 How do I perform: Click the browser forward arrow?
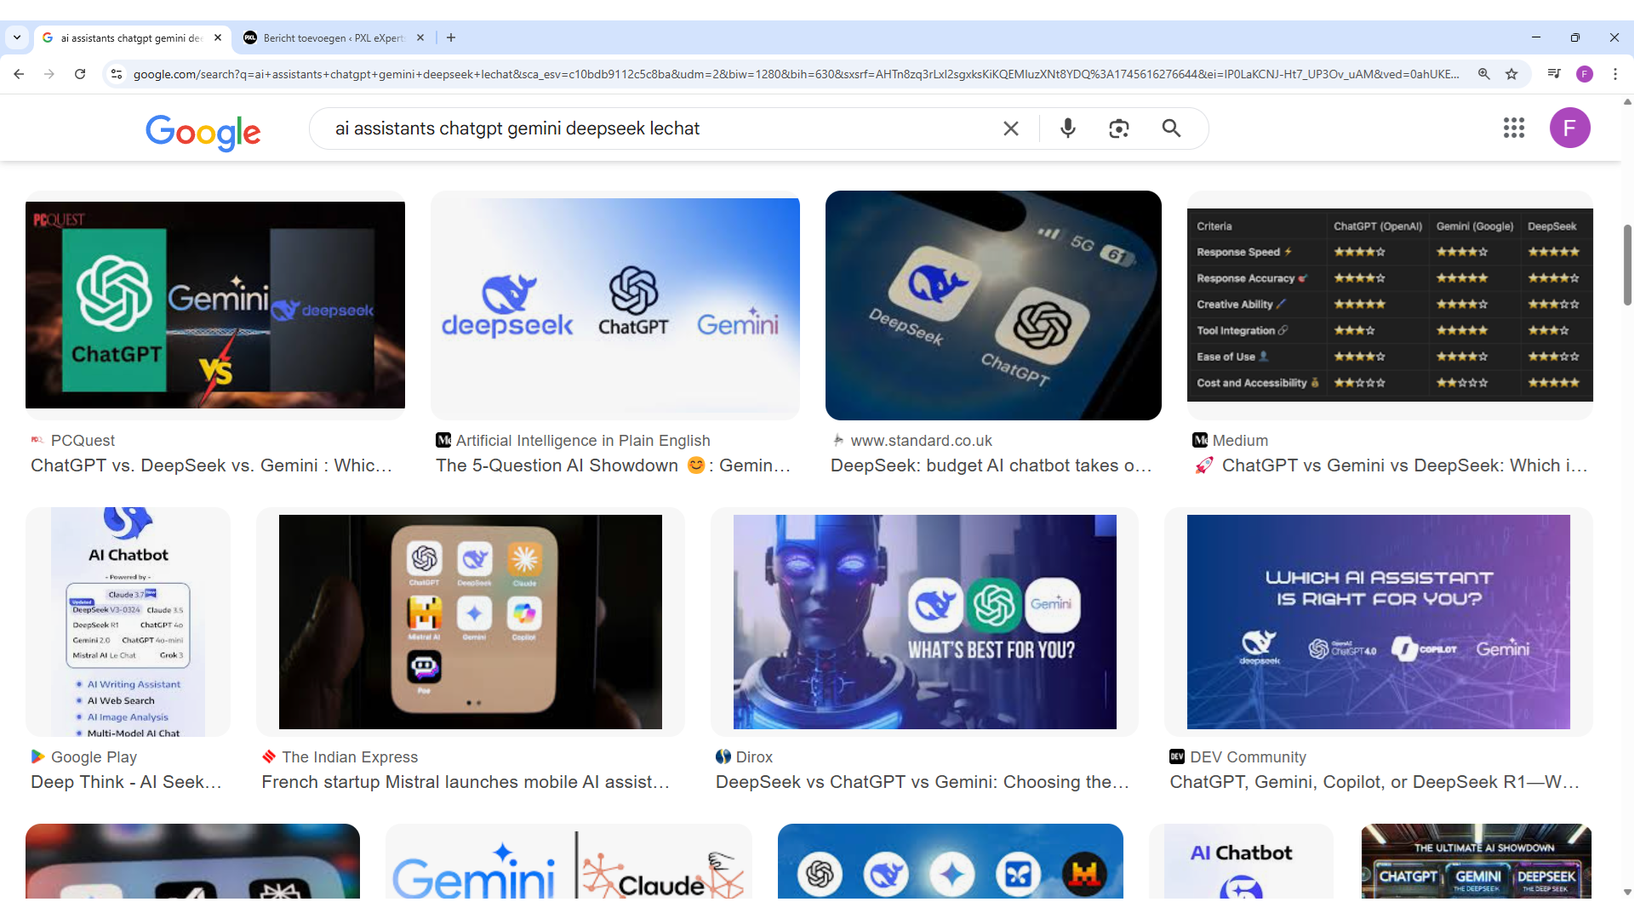tap(49, 74)
